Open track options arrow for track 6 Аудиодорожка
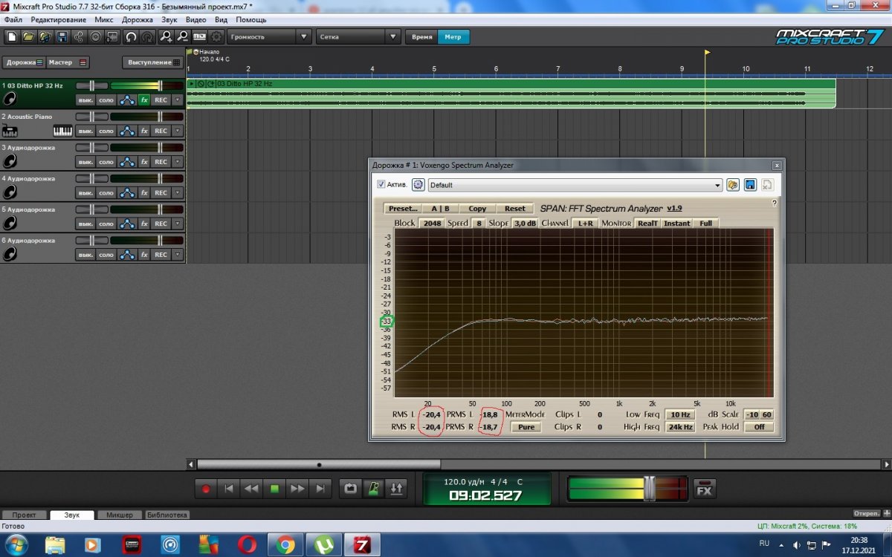This screenshot has width=892, height=557. (178, 255)
